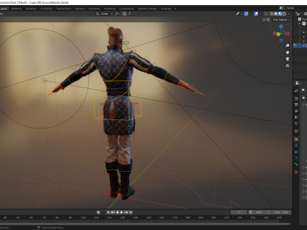The width and height of the screenshot is (307, 230).
Task: Click the negative Z axis gizmo circle
Action: [x=281, y=40]
